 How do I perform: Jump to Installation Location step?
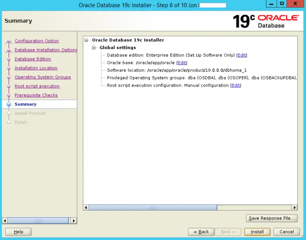(x=36, y=68)
